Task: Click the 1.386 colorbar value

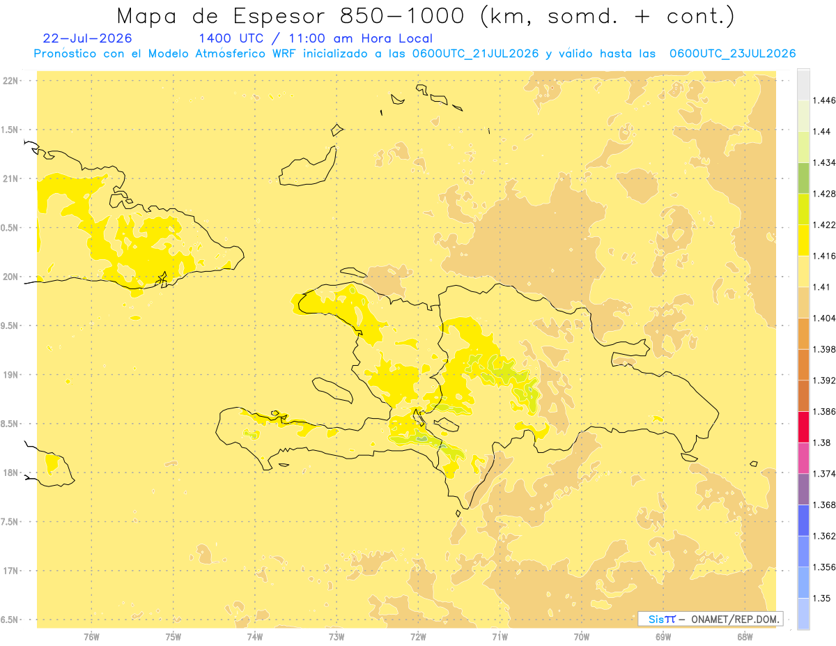Action: pos(824,411)
